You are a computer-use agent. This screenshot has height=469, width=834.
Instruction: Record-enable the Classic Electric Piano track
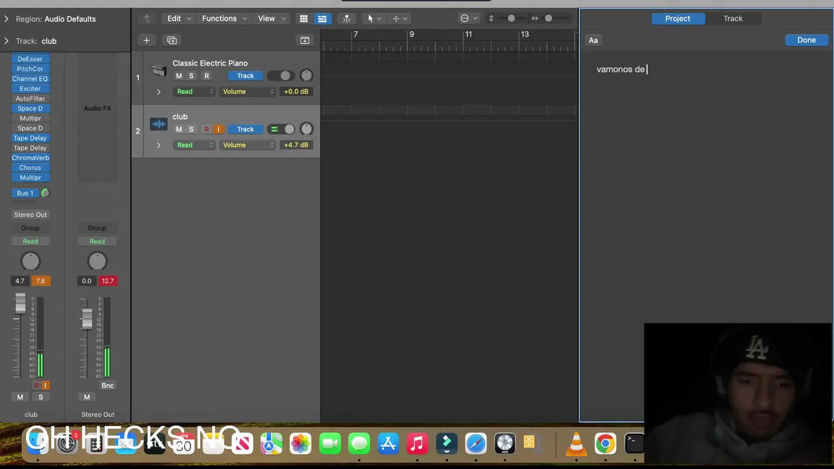207,76
